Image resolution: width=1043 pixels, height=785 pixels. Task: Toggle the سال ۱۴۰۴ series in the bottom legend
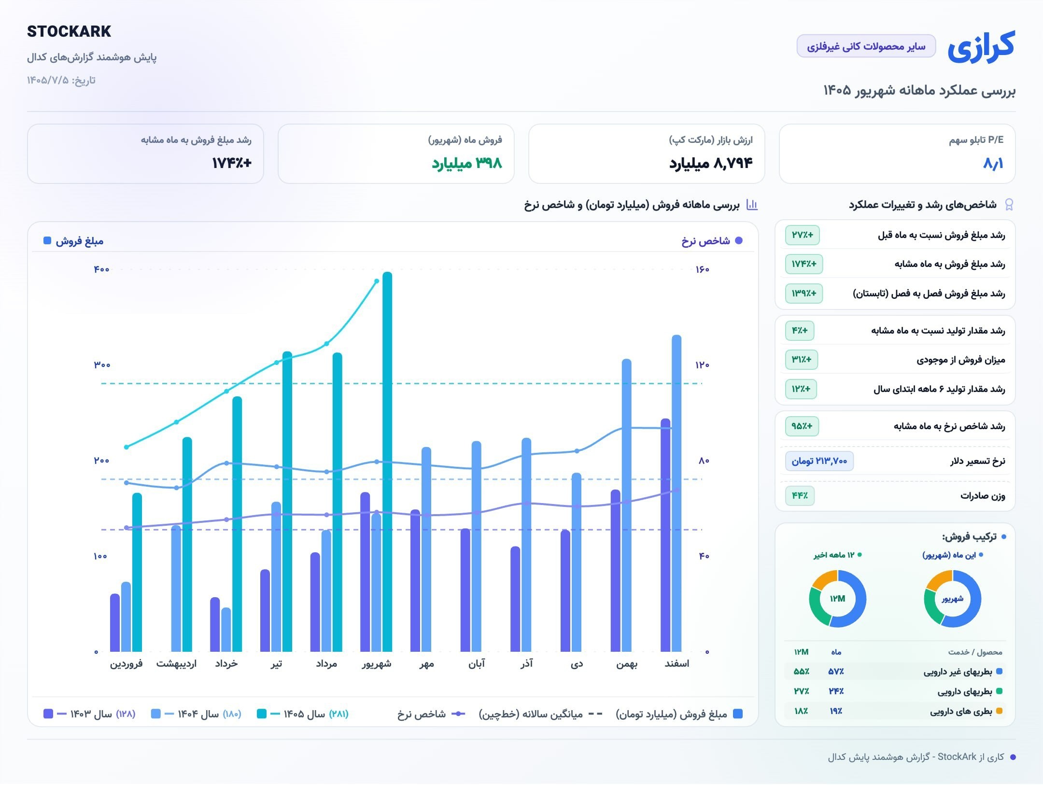pyautogui.click(x=196, y=714)
